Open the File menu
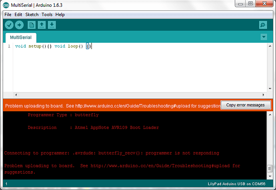The width and height of the screenshot is (276, 190). (x=8, y=15)
